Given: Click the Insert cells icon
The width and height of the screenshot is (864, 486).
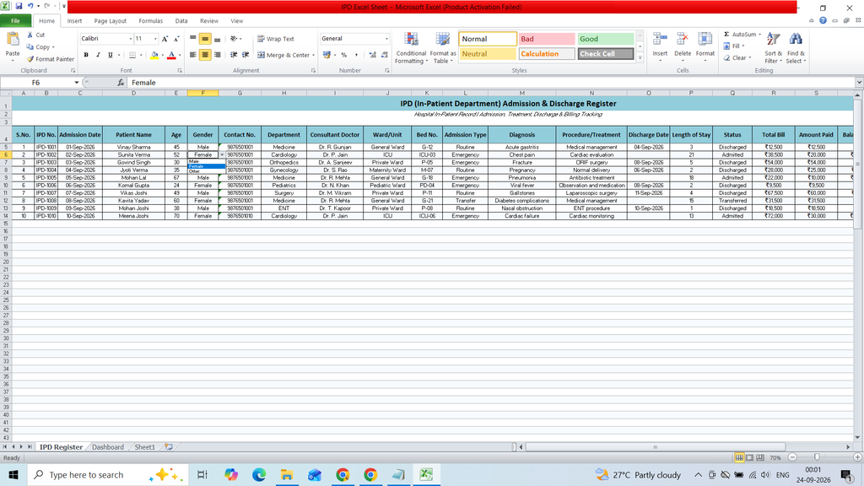Looking at the screenshot, I should 660,40.
